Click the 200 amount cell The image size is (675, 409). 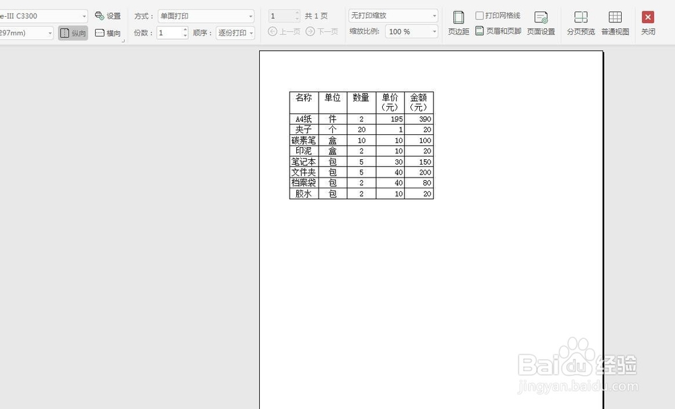pos(419,172)
